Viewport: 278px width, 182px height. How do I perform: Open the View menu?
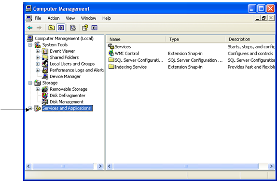(70, 18)
